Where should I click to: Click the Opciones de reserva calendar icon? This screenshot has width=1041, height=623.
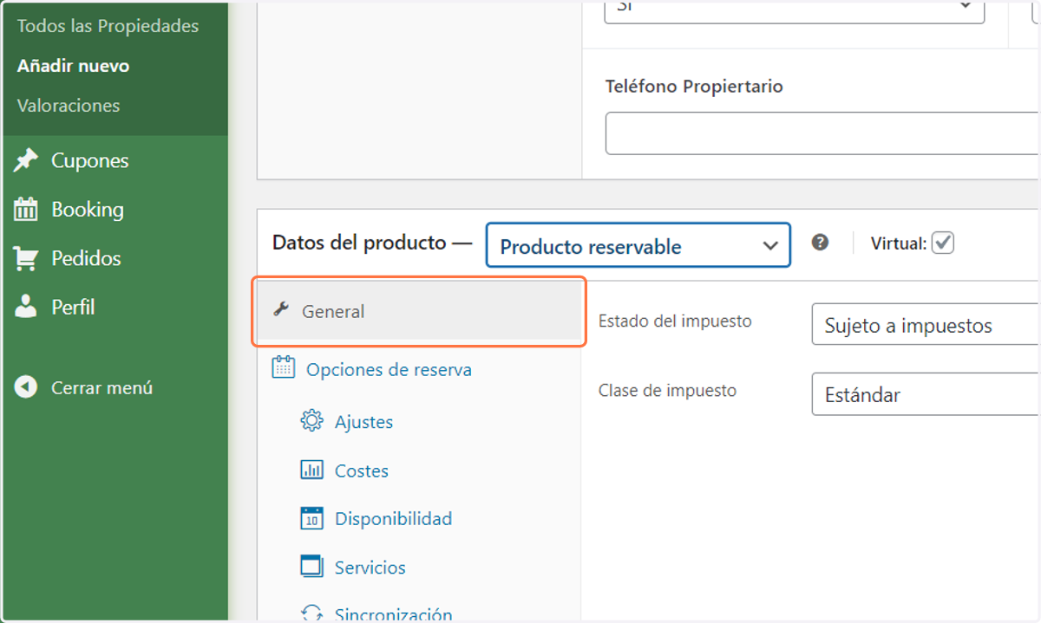(283, 367)
